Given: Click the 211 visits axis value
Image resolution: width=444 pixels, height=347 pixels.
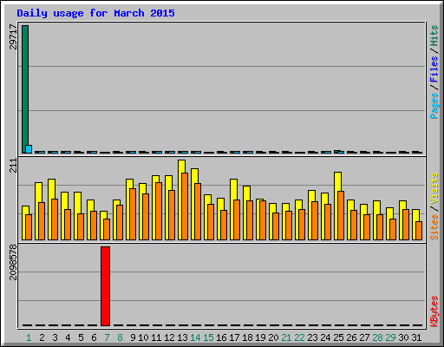Looking at the screenshot, I should pos(13,165).
